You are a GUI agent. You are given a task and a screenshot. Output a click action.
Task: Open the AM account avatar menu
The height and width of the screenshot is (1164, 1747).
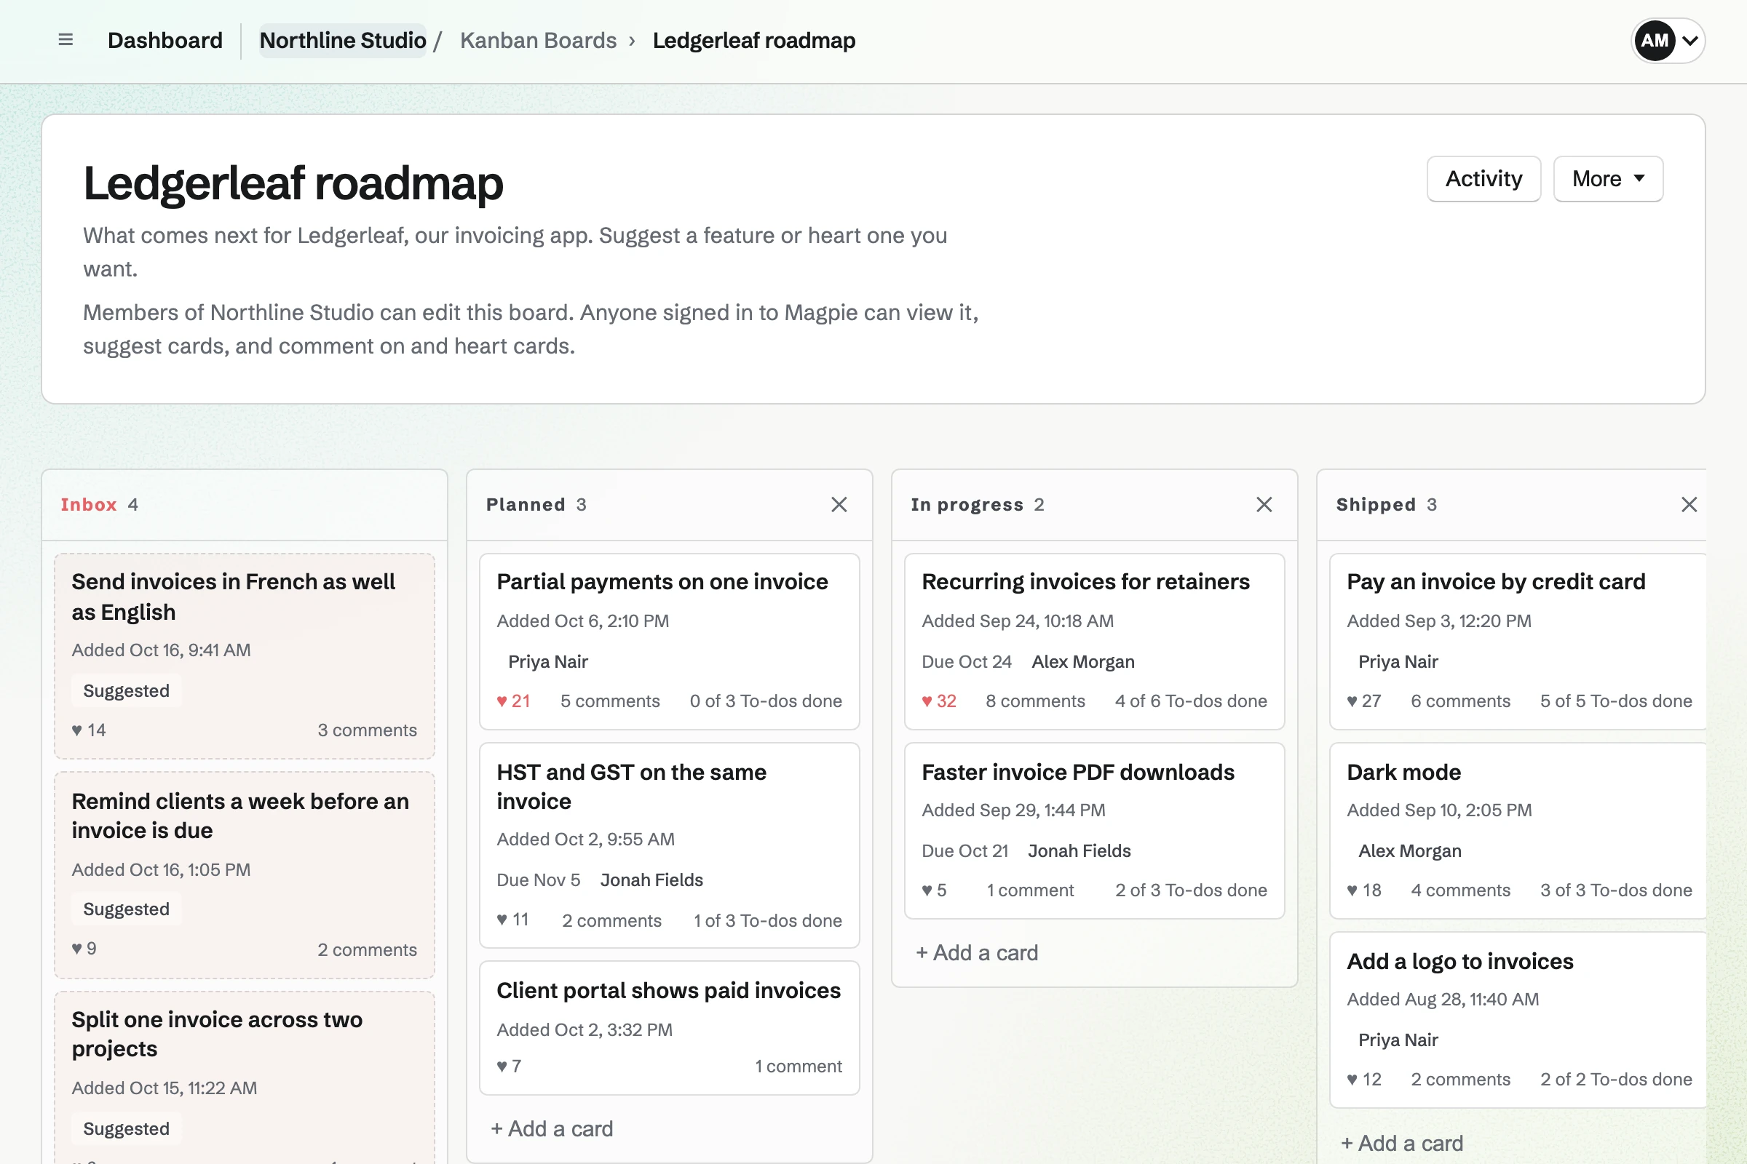click(x=1667, y=40)
